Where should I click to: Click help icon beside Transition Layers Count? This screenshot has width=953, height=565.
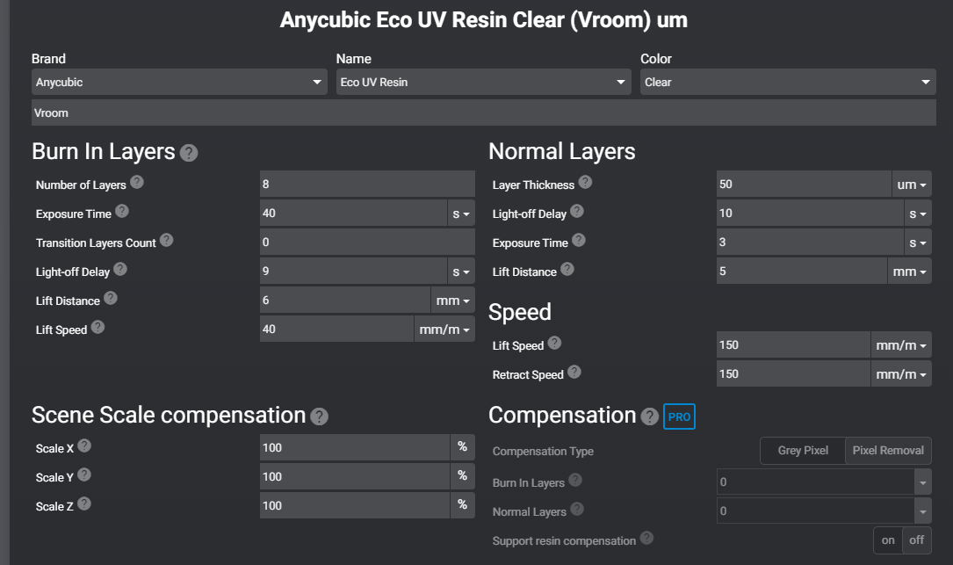166,240
